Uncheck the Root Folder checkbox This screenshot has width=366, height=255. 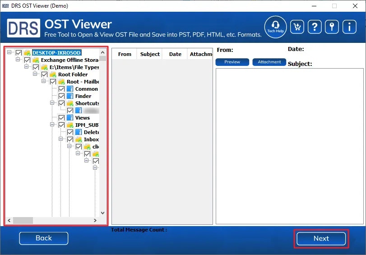44,74
